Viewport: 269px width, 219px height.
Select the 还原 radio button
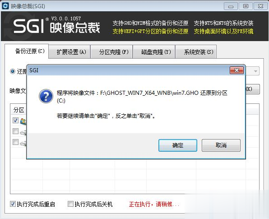pyautogui.click(x=13, y=71)
